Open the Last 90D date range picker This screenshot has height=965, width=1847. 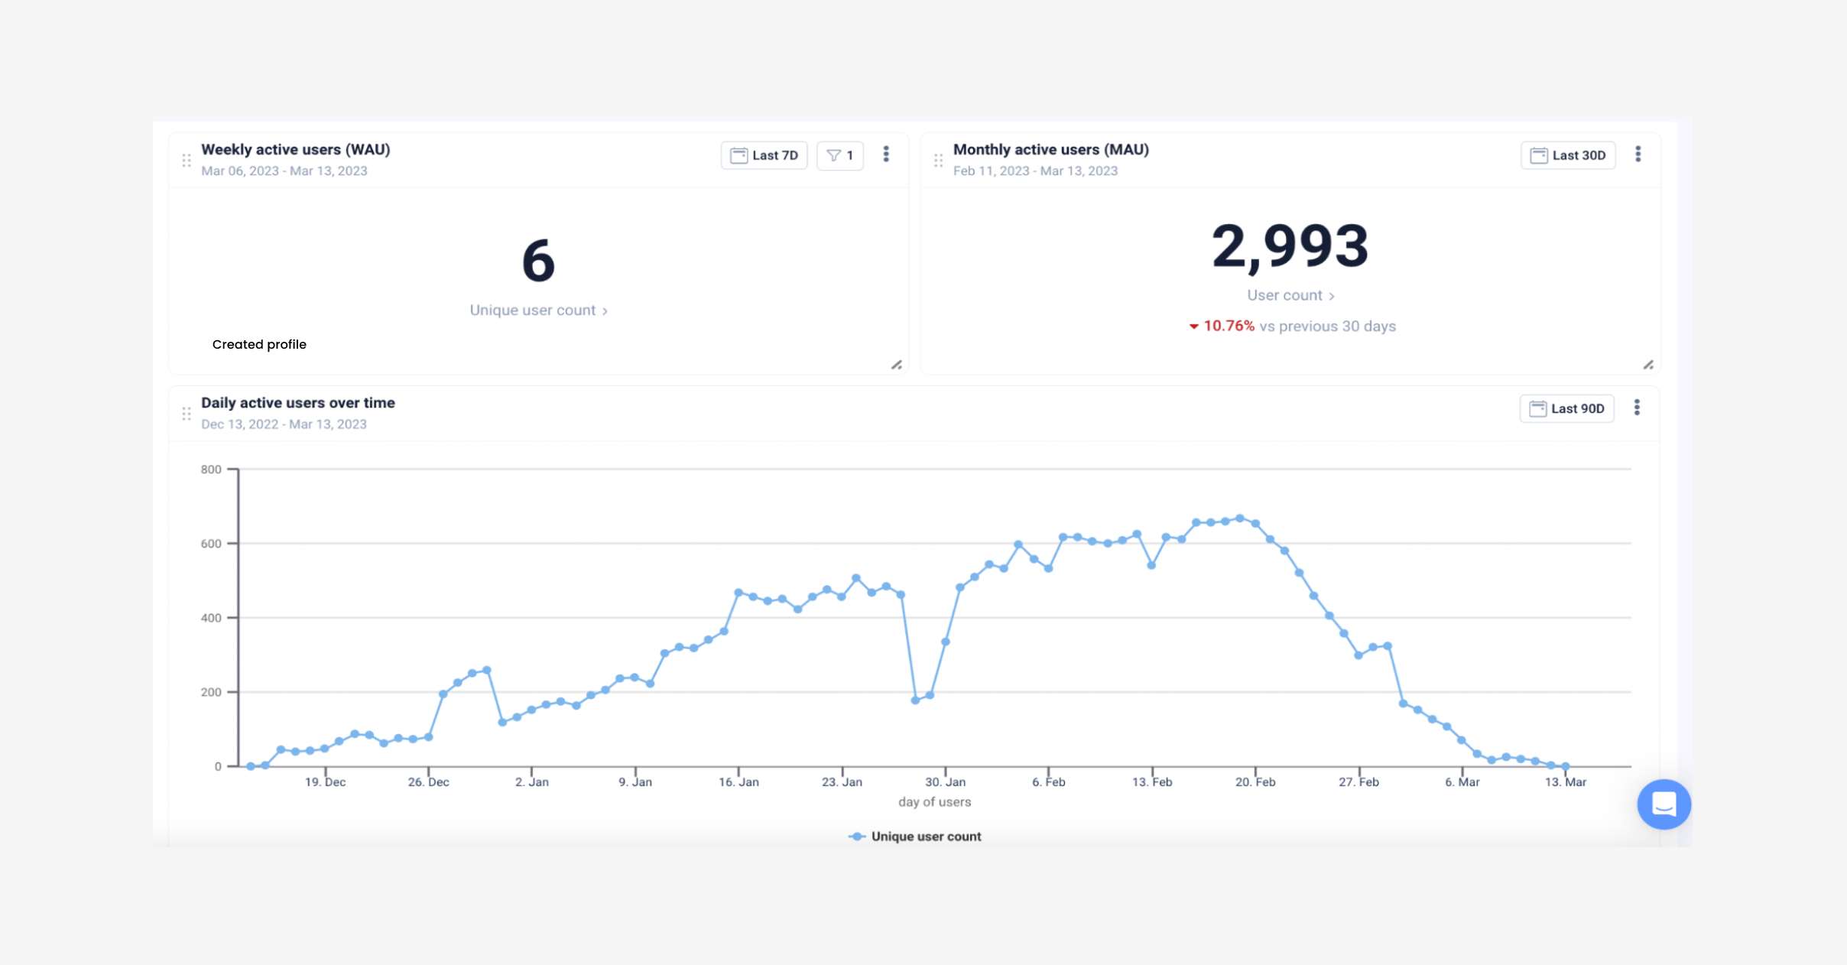[x=1566, y=408]
